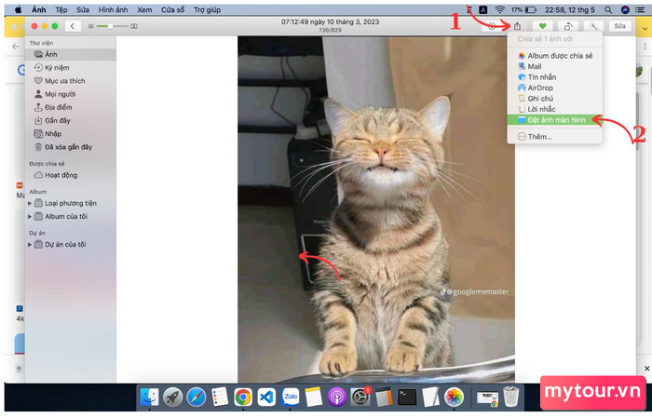652x418 pixels.
Task: Open Mục ưa thích in the sidebar
Action: pyautogui.click(x=70, y=81)
